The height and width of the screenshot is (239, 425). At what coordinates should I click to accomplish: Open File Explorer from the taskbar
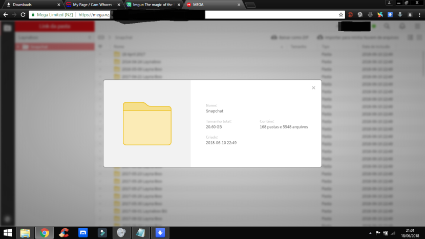coord(25,233)
